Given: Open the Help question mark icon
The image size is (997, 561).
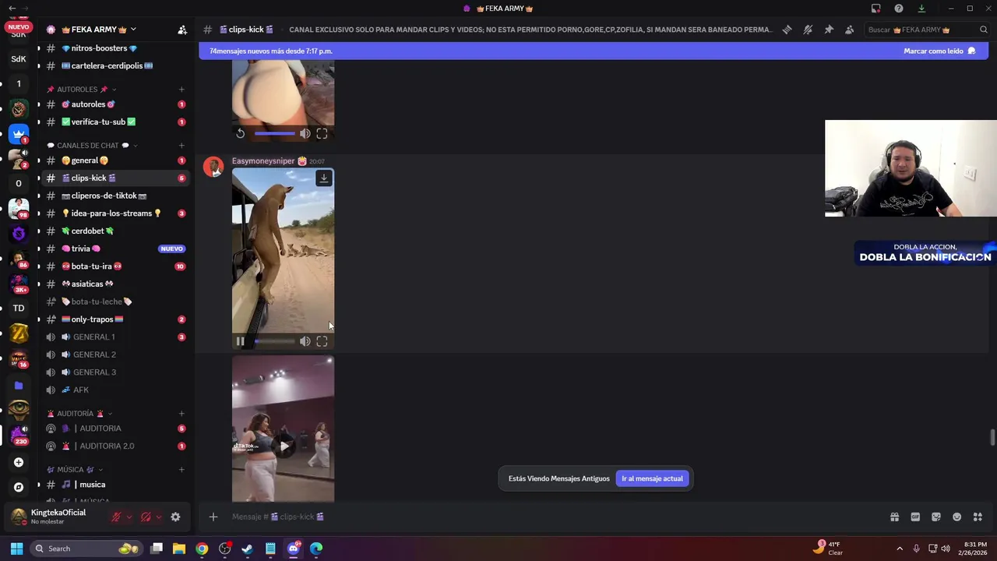Looking at the screenshot, I should point(899,9).
